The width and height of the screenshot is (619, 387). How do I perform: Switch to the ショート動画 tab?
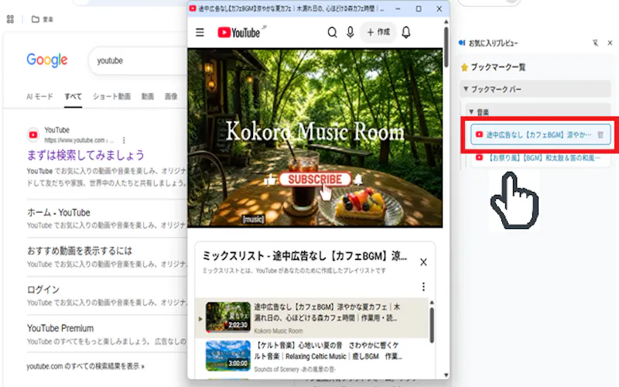point(111,96)
